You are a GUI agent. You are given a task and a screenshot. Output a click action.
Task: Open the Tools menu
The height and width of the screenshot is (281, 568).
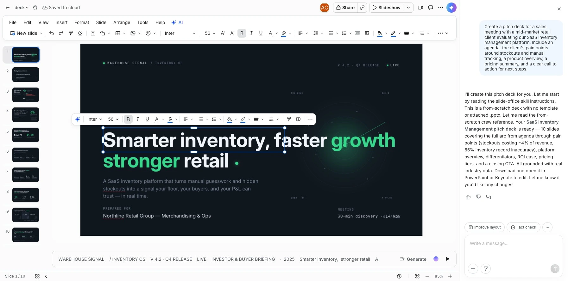click(x=143, y=22)
